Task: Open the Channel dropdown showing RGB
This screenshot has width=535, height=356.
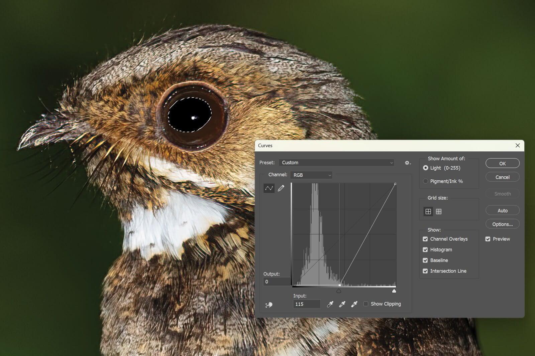Action: (x=311, y=175)
